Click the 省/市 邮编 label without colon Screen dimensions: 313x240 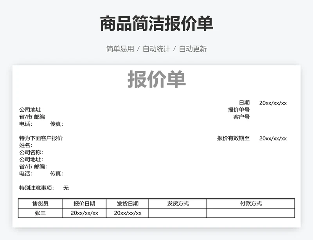(x=32, y=117)
